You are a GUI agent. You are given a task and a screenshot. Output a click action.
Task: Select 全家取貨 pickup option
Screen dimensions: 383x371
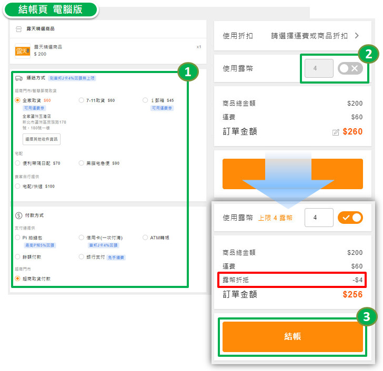[x=18, y=100]
